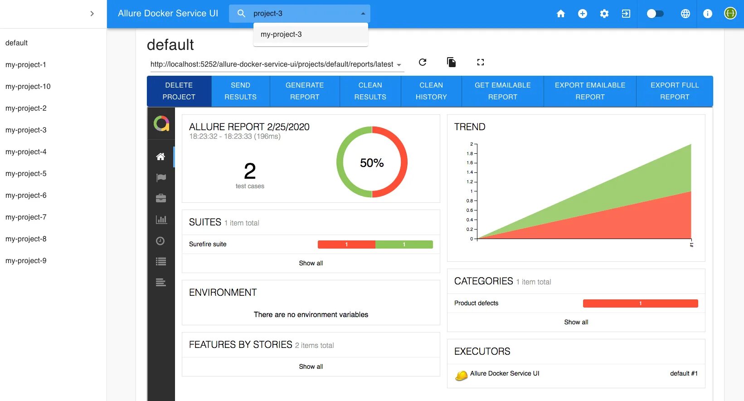This screenshot has width=744, height=401.
Task: Select my-project-2 in sidebar
Action: tap(53, 108)
